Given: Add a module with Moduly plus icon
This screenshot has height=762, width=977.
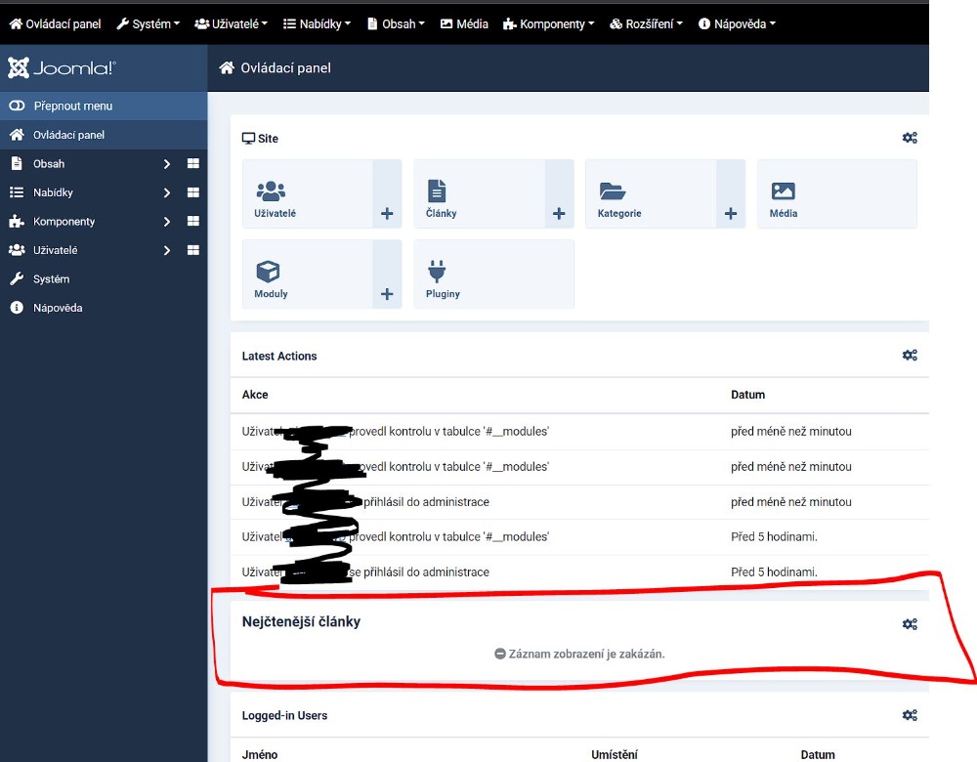Looking at the screenshot, I should (x=387, y=294).
